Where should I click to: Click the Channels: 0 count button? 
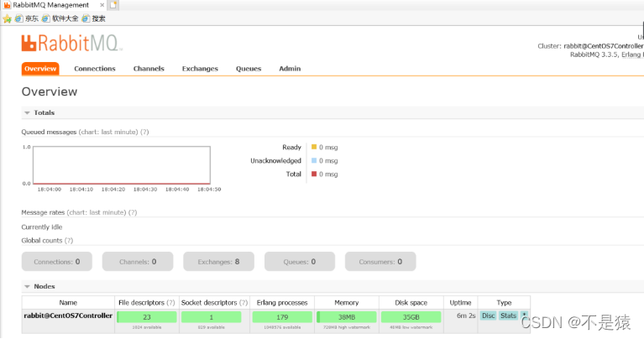pos(138,262)
